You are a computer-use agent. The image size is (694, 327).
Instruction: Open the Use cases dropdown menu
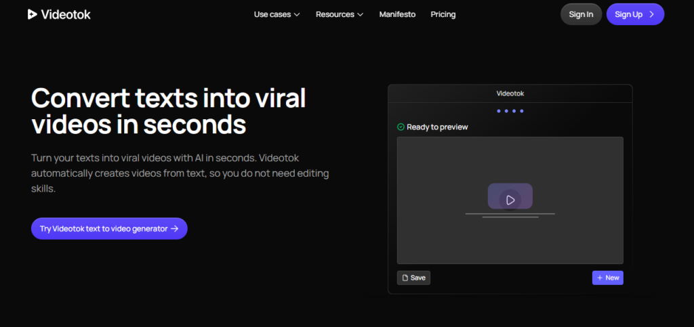(277, 15)
